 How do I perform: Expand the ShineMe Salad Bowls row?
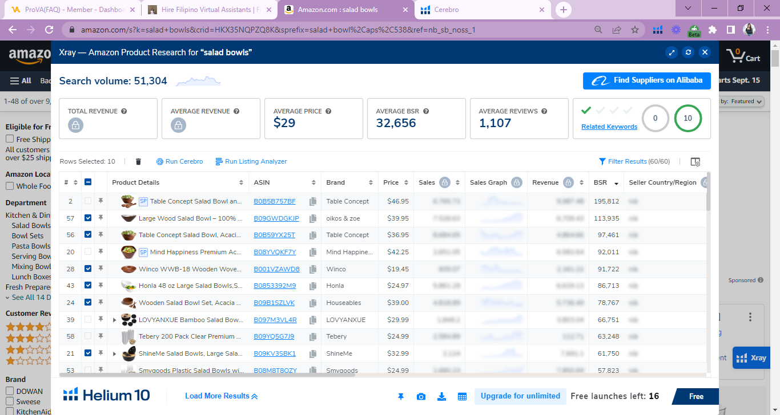tap(114, 353)
